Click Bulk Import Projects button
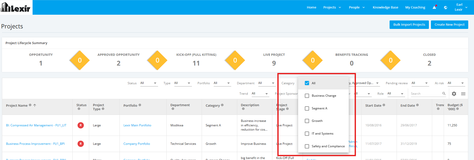This screenshot has width=474, height=160. click(409, 25)
